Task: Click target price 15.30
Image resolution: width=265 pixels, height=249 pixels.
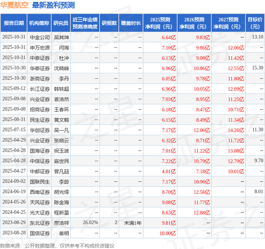Action: click(x=257, y=68)
